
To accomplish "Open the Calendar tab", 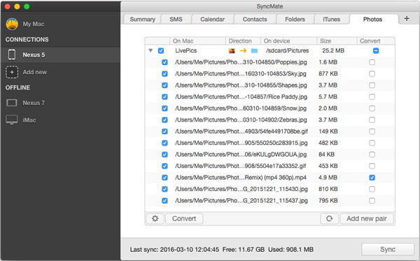I will 213,20.
